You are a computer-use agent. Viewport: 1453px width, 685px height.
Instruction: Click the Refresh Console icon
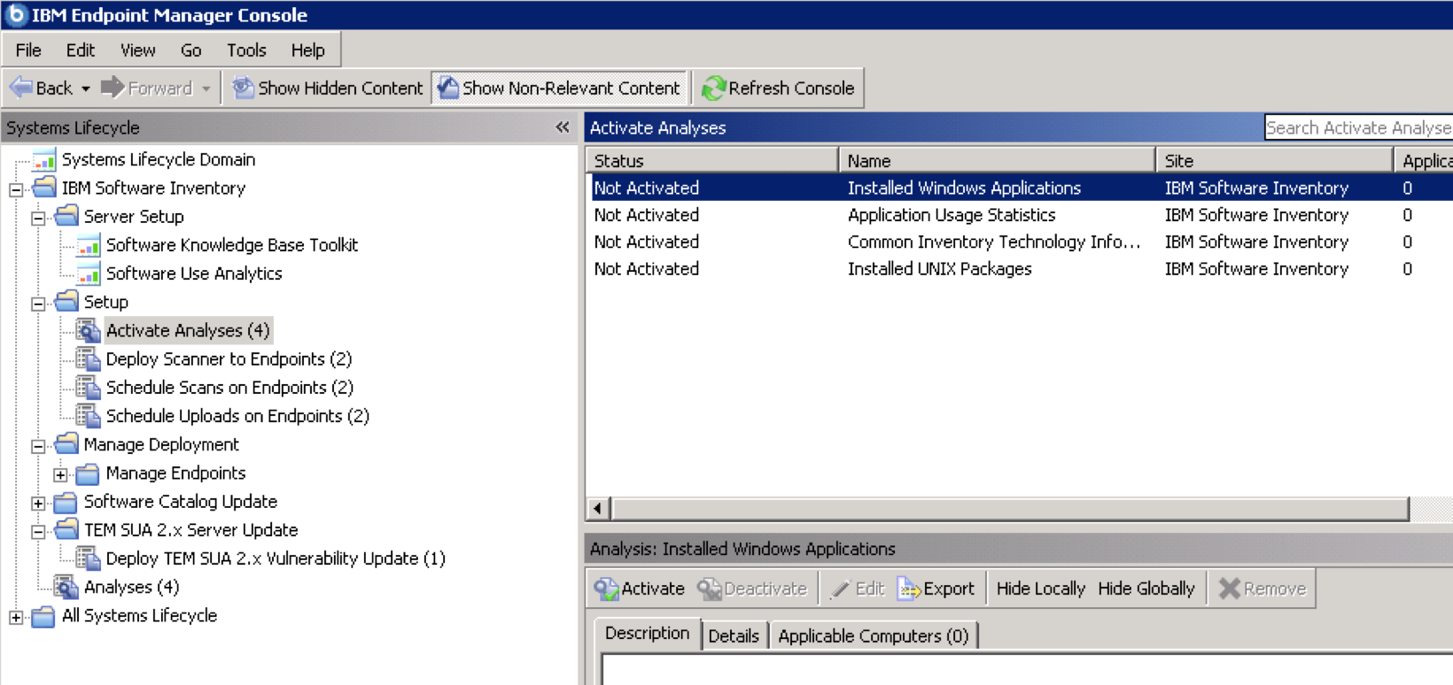tap(713, 89)
